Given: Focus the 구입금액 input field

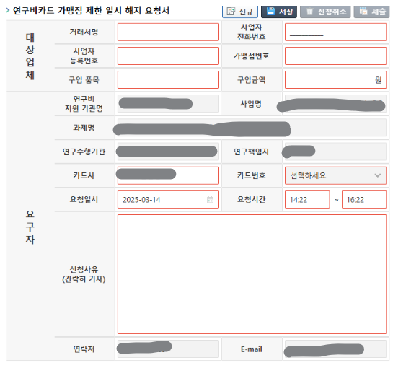Looking at the screenshot, I should pos(335,80).
